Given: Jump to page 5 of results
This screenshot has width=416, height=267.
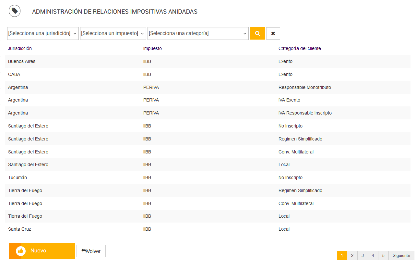Looking at the screenshot, I should [383, 256].
